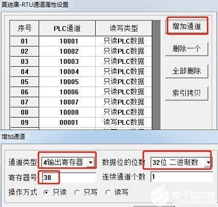The image size is (218, 207).
Task: Select row number 07
Action: click(x=25, y=102)
